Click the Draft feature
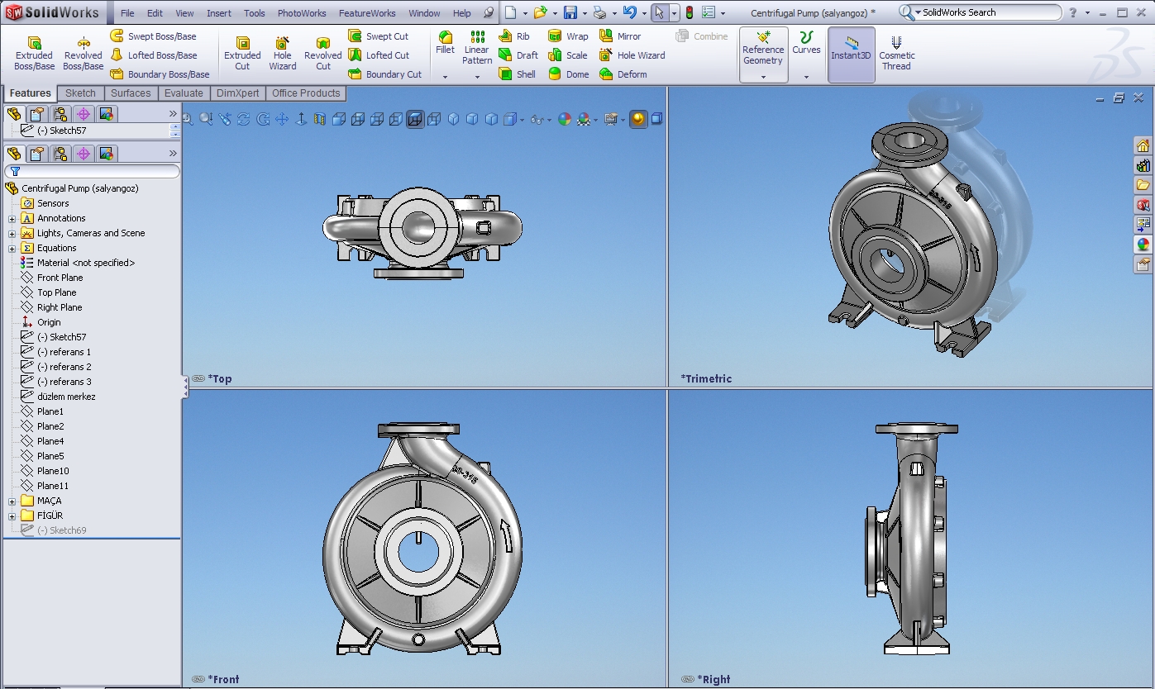 (518, 55)
